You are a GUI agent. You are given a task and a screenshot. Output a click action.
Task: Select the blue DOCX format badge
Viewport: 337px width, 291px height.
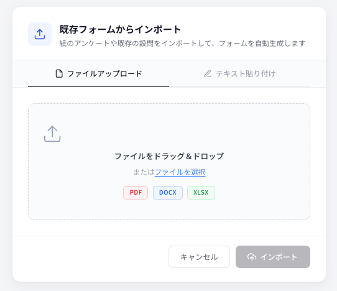pos(168,193)
